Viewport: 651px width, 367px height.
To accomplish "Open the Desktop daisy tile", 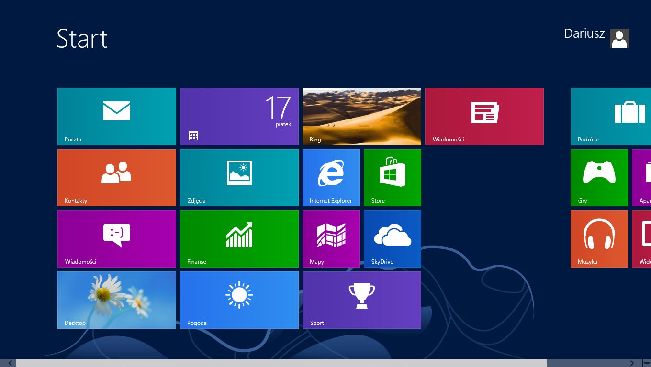I will point(117,300).
